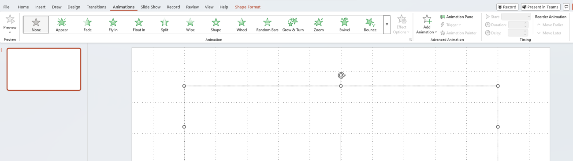The height and width of the screenshot is (161, 573).
Task: Switch to the Slide Show tab
Action: pos(151,7)
